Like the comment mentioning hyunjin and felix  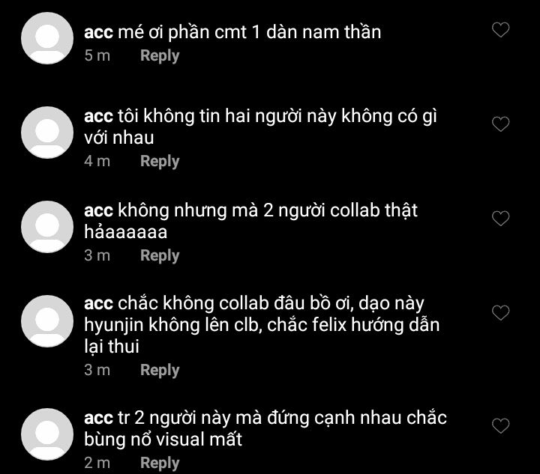pos(500,313)
